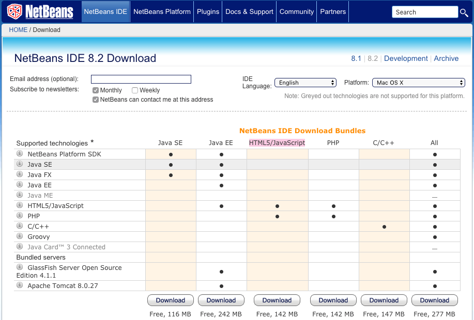Click the NetBeans logo
The image size is (474, 320).
40,11
